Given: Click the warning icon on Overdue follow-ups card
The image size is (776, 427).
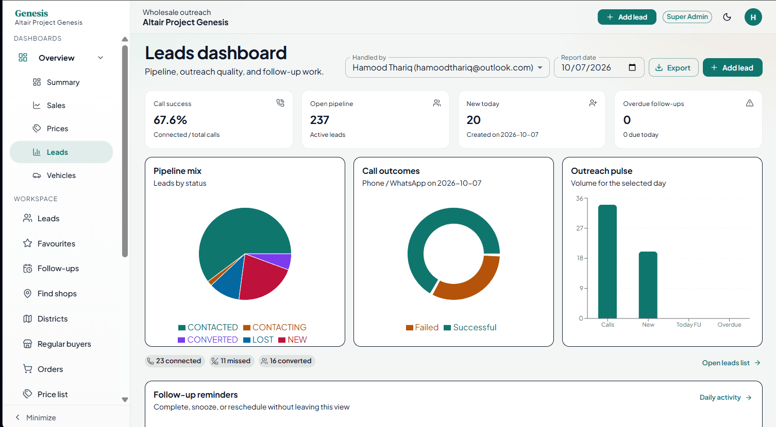Looking at the screenshot, I should click(x=750, y=103).
